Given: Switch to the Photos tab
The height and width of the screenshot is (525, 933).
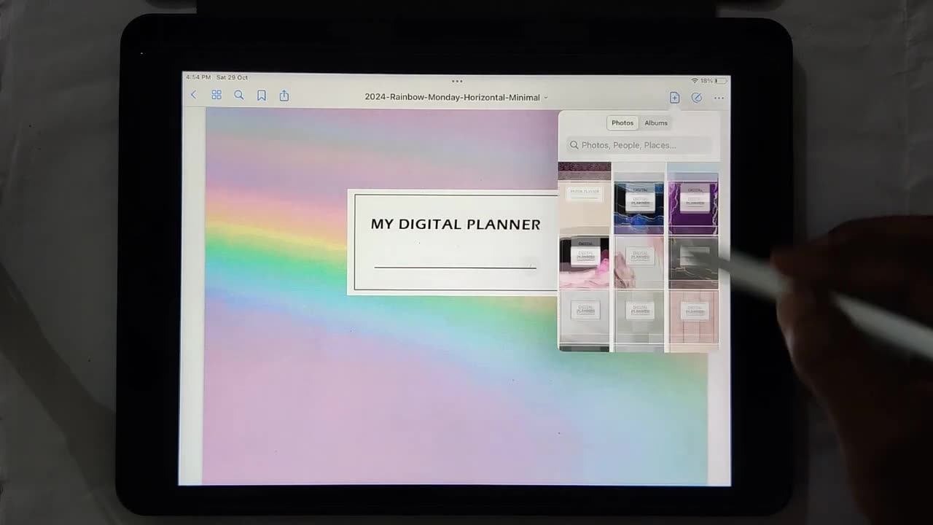Looking at the screenshot, I should [622, 123].
